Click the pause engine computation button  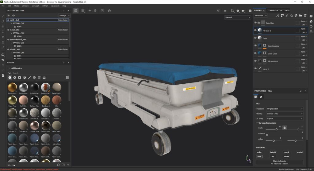tap(225, 11)
